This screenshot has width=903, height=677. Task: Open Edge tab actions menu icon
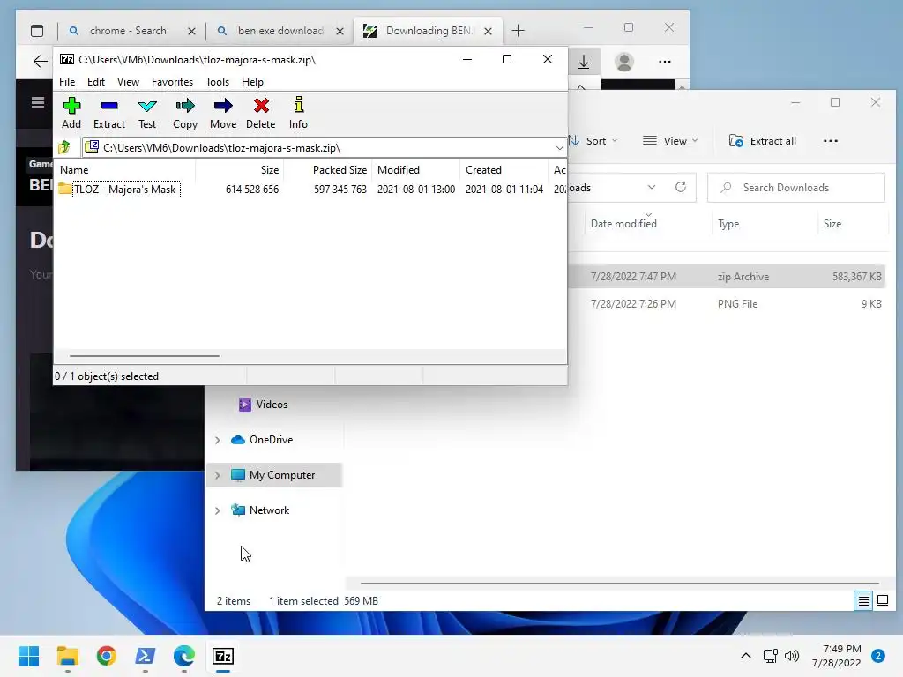(37, 31)
